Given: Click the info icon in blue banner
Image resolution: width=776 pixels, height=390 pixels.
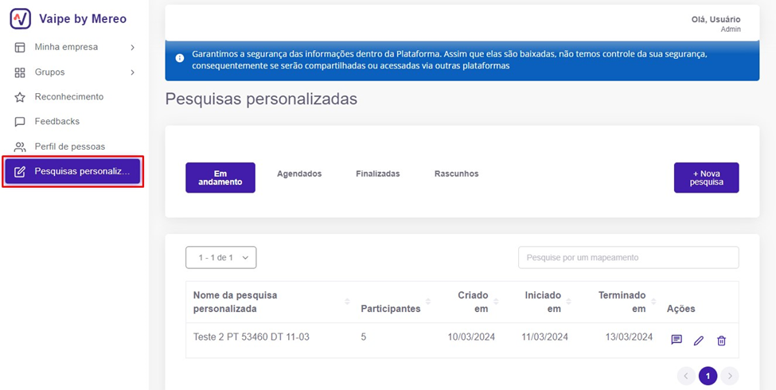Looking at the screenshot, I should point(180,58).
